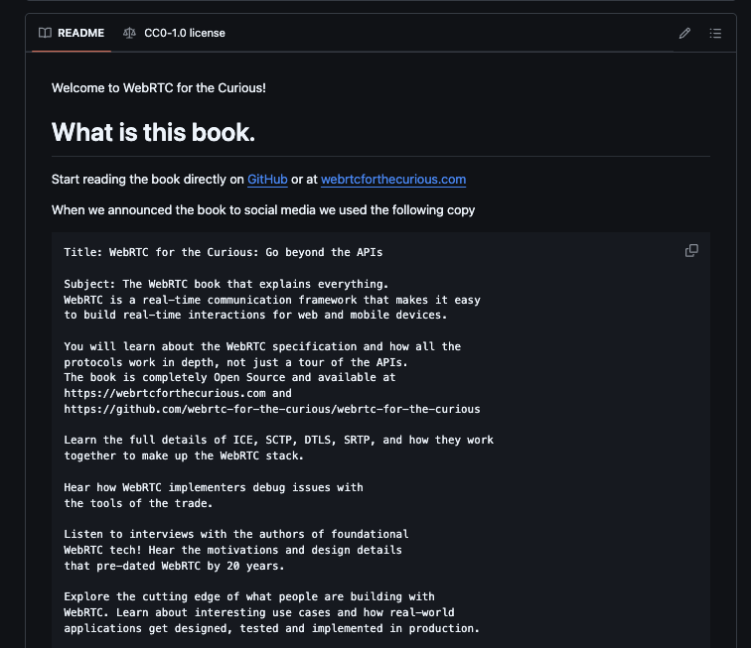Click the "What is this book." heading
This screenshot has width=751, height=648.
click(x=153, y=132)
